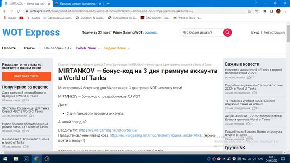Screen dimensions: 290x163
Task: Open the side panel icon in Chrome toolbar
Action: pos(271,11)
